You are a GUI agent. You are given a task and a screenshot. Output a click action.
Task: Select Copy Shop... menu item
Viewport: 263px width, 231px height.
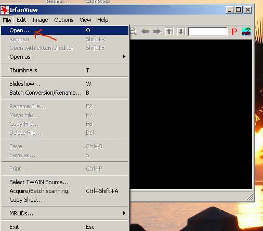pos(64,200)
